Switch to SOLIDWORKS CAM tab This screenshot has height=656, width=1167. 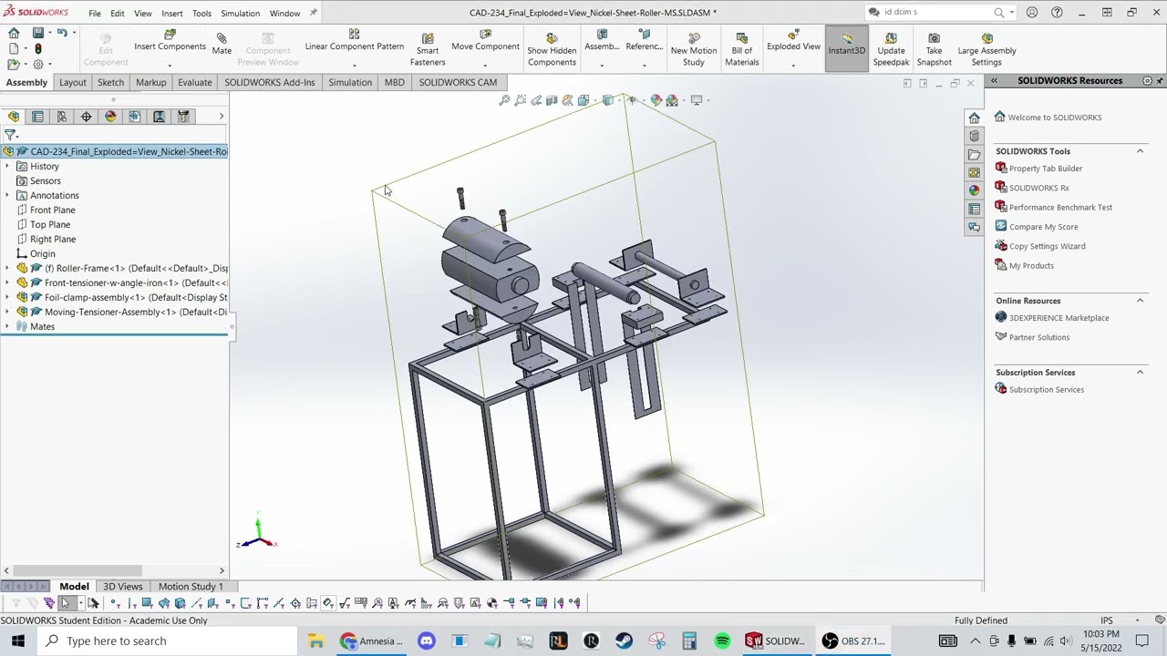click(458, 82)
